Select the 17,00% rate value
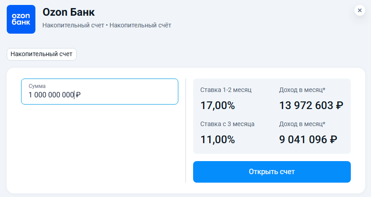 tap(217, 106)
